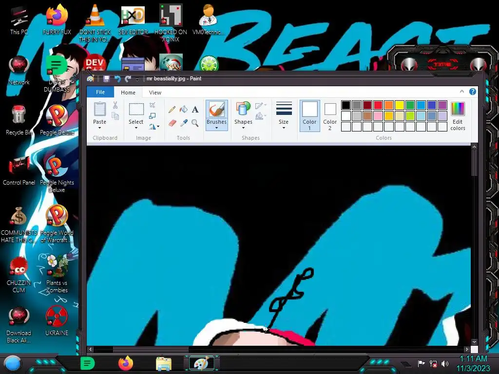Click the horizontal scrollbar thumb in Paint
Screen dimensions: 499x374
(150, 349)
